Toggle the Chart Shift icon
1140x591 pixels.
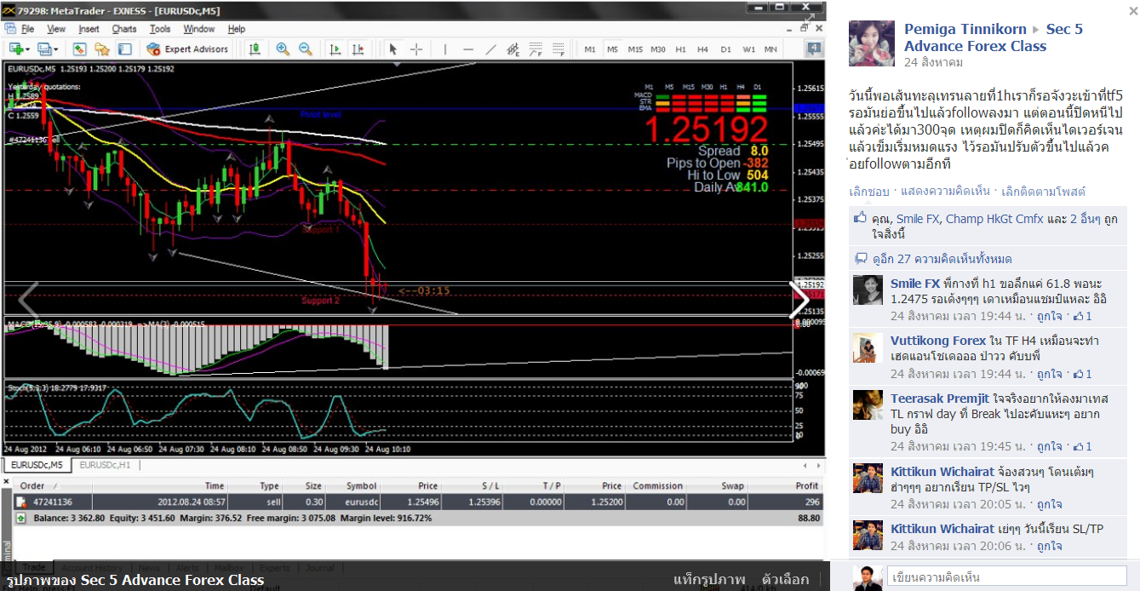[358, 49]
